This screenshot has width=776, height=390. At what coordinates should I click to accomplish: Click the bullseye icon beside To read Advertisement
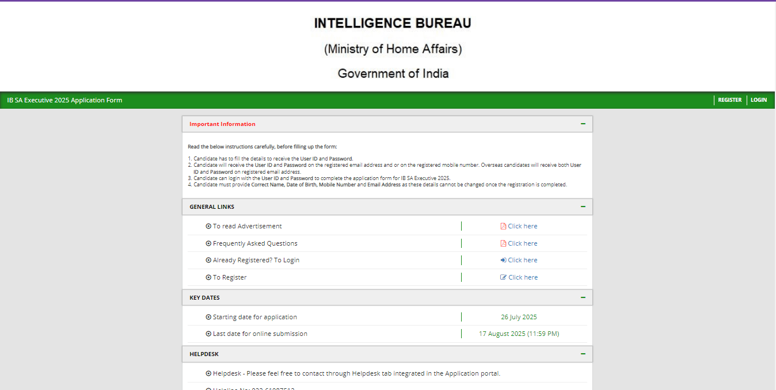click(208, 225)
